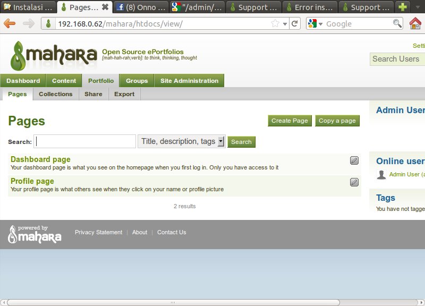Click the site identity icon in address bar
This screenshot has height=306, width=425.
point(48,23)
